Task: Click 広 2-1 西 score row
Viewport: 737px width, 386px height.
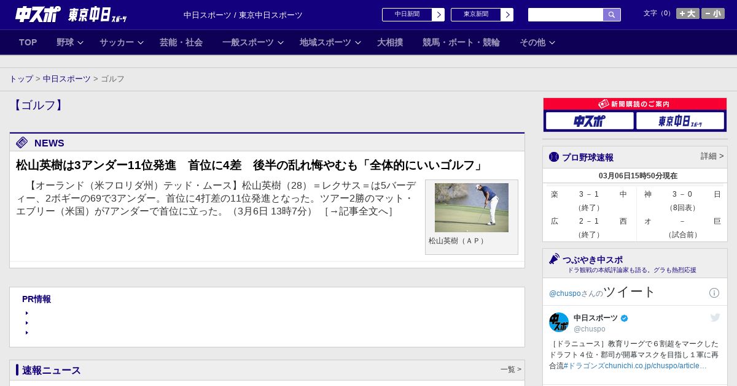Action: click(589, 221)
